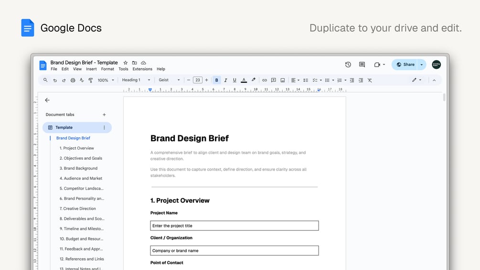
Task: Add a new document tab
Action: pyautogui.click(x=104, y=115)
